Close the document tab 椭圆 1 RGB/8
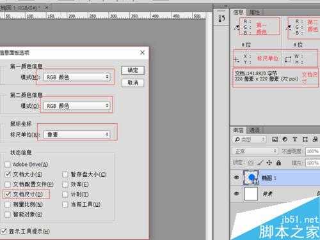320x240 pixels. (46, 8)
